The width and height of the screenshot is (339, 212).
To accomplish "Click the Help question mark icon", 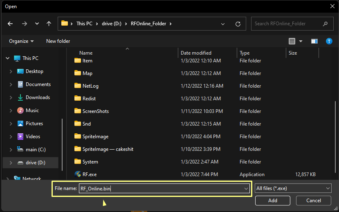I will point(329,41).
